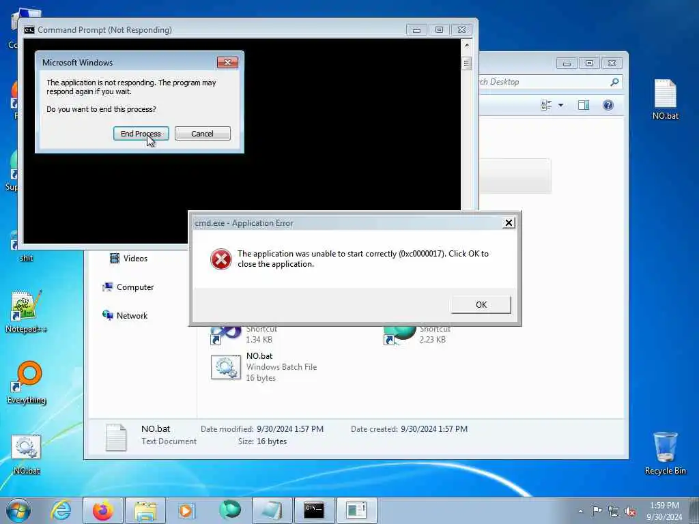Click the Windows Explorer taskbar button
Viewport: 699px width, 524px height.
pyautogui.click(x=145, y=510)
